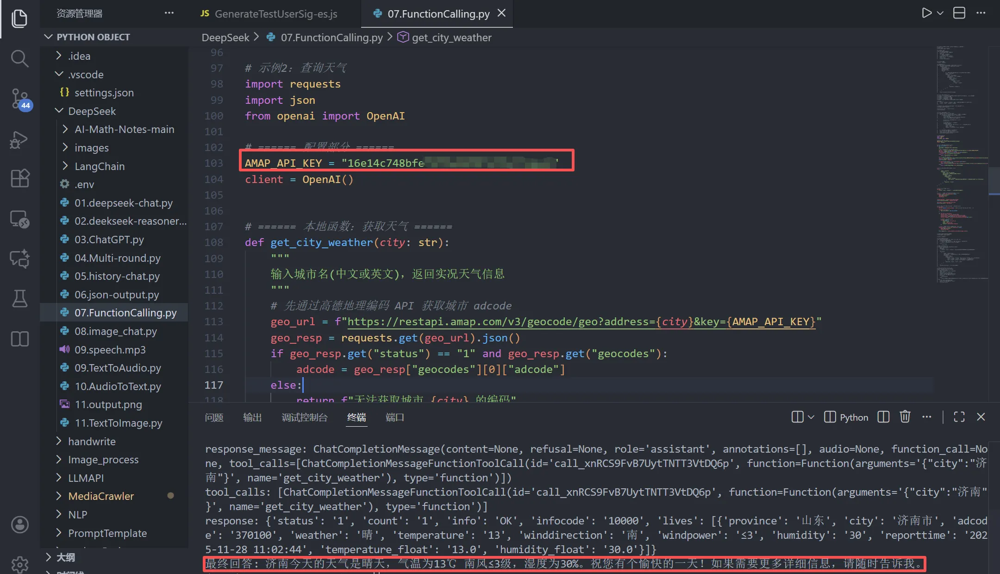
Task: Open the Testing flask view
Action: [19, 299]
